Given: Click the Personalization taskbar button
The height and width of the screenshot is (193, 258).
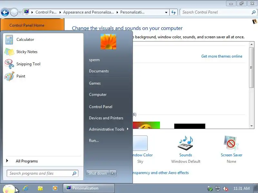Looking at the screenshot, I should (88, 188).
